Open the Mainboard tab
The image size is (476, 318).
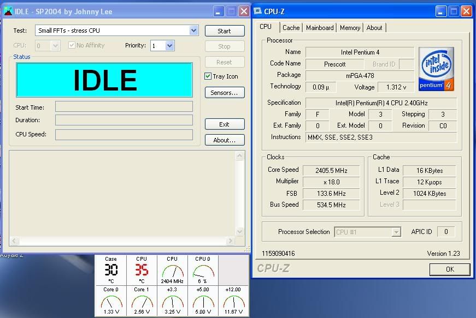click(320, 28)
